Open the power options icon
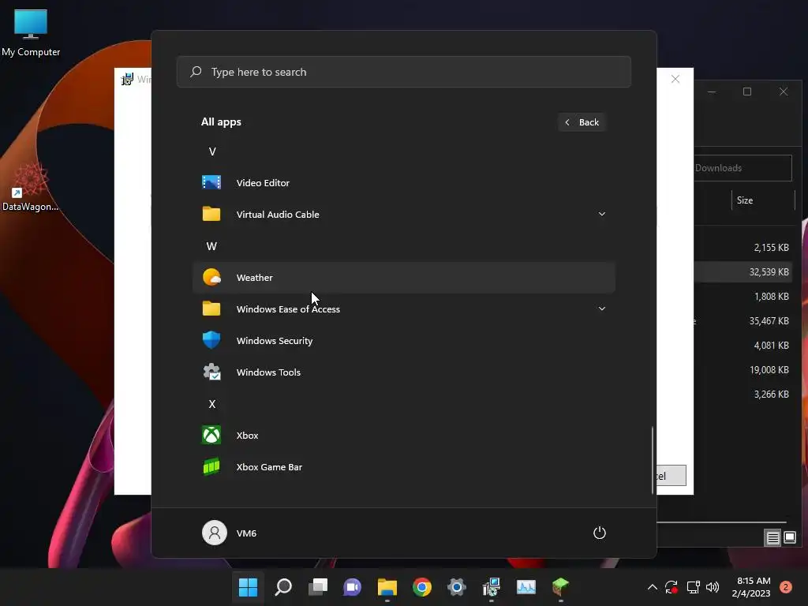The width and height of the screenshot is (808, 606). [600, 533]
